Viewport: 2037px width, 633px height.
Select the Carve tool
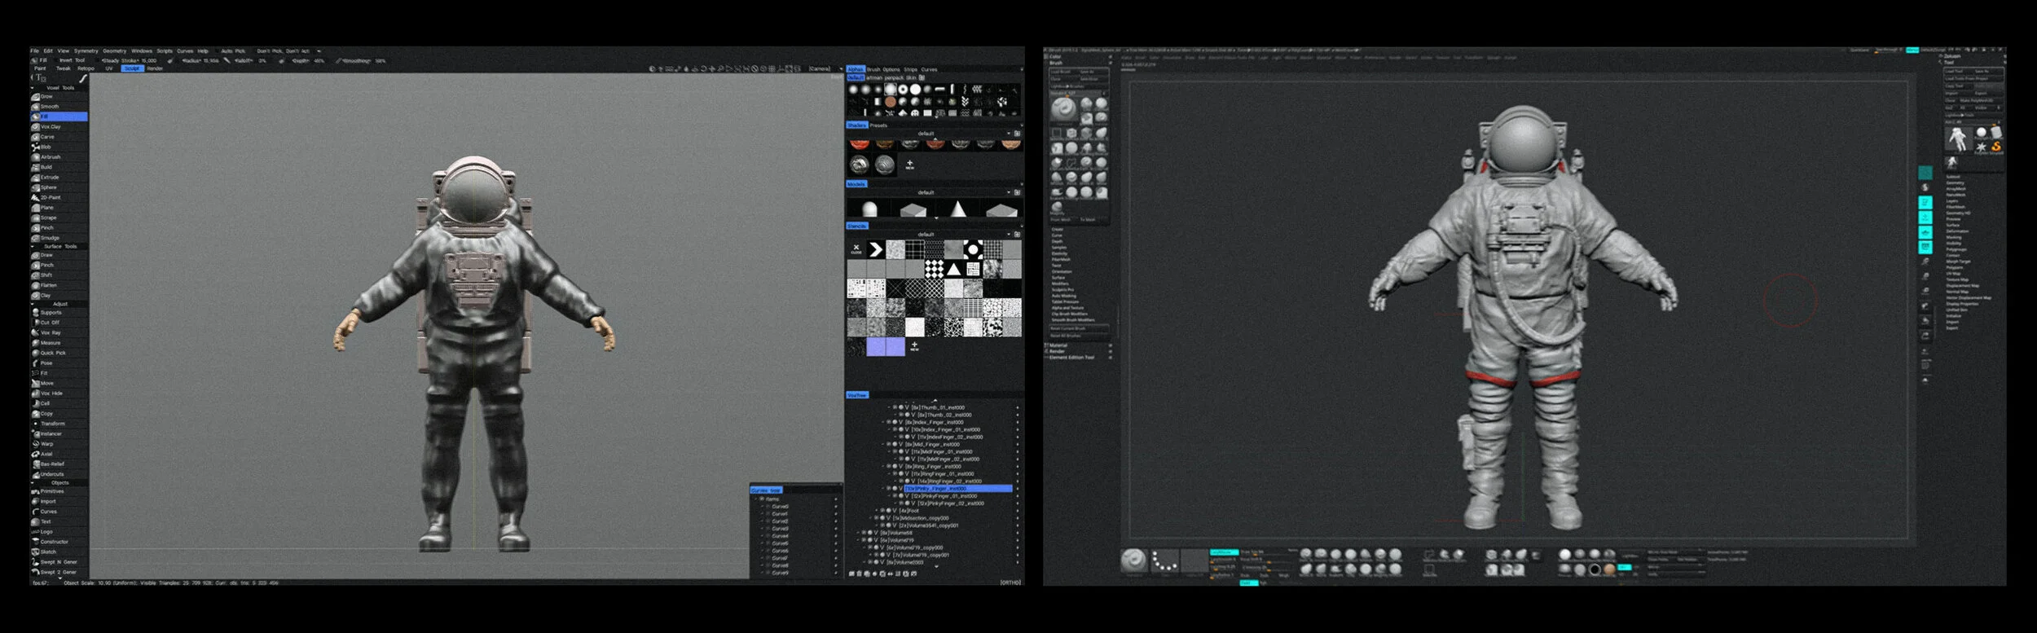pos(59,137)
